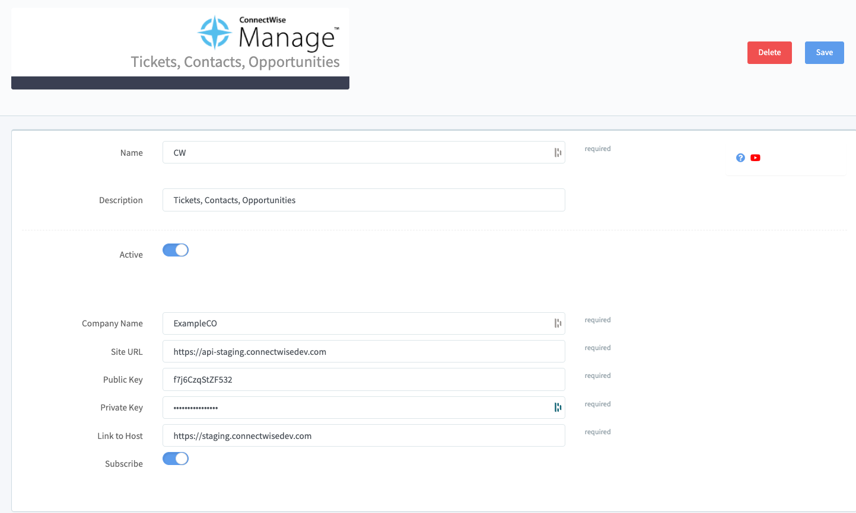The height and width of the screenshot is (513, 856).
Task: Click the password manager icon in Company Name field
Action: (x=558, y=323)
